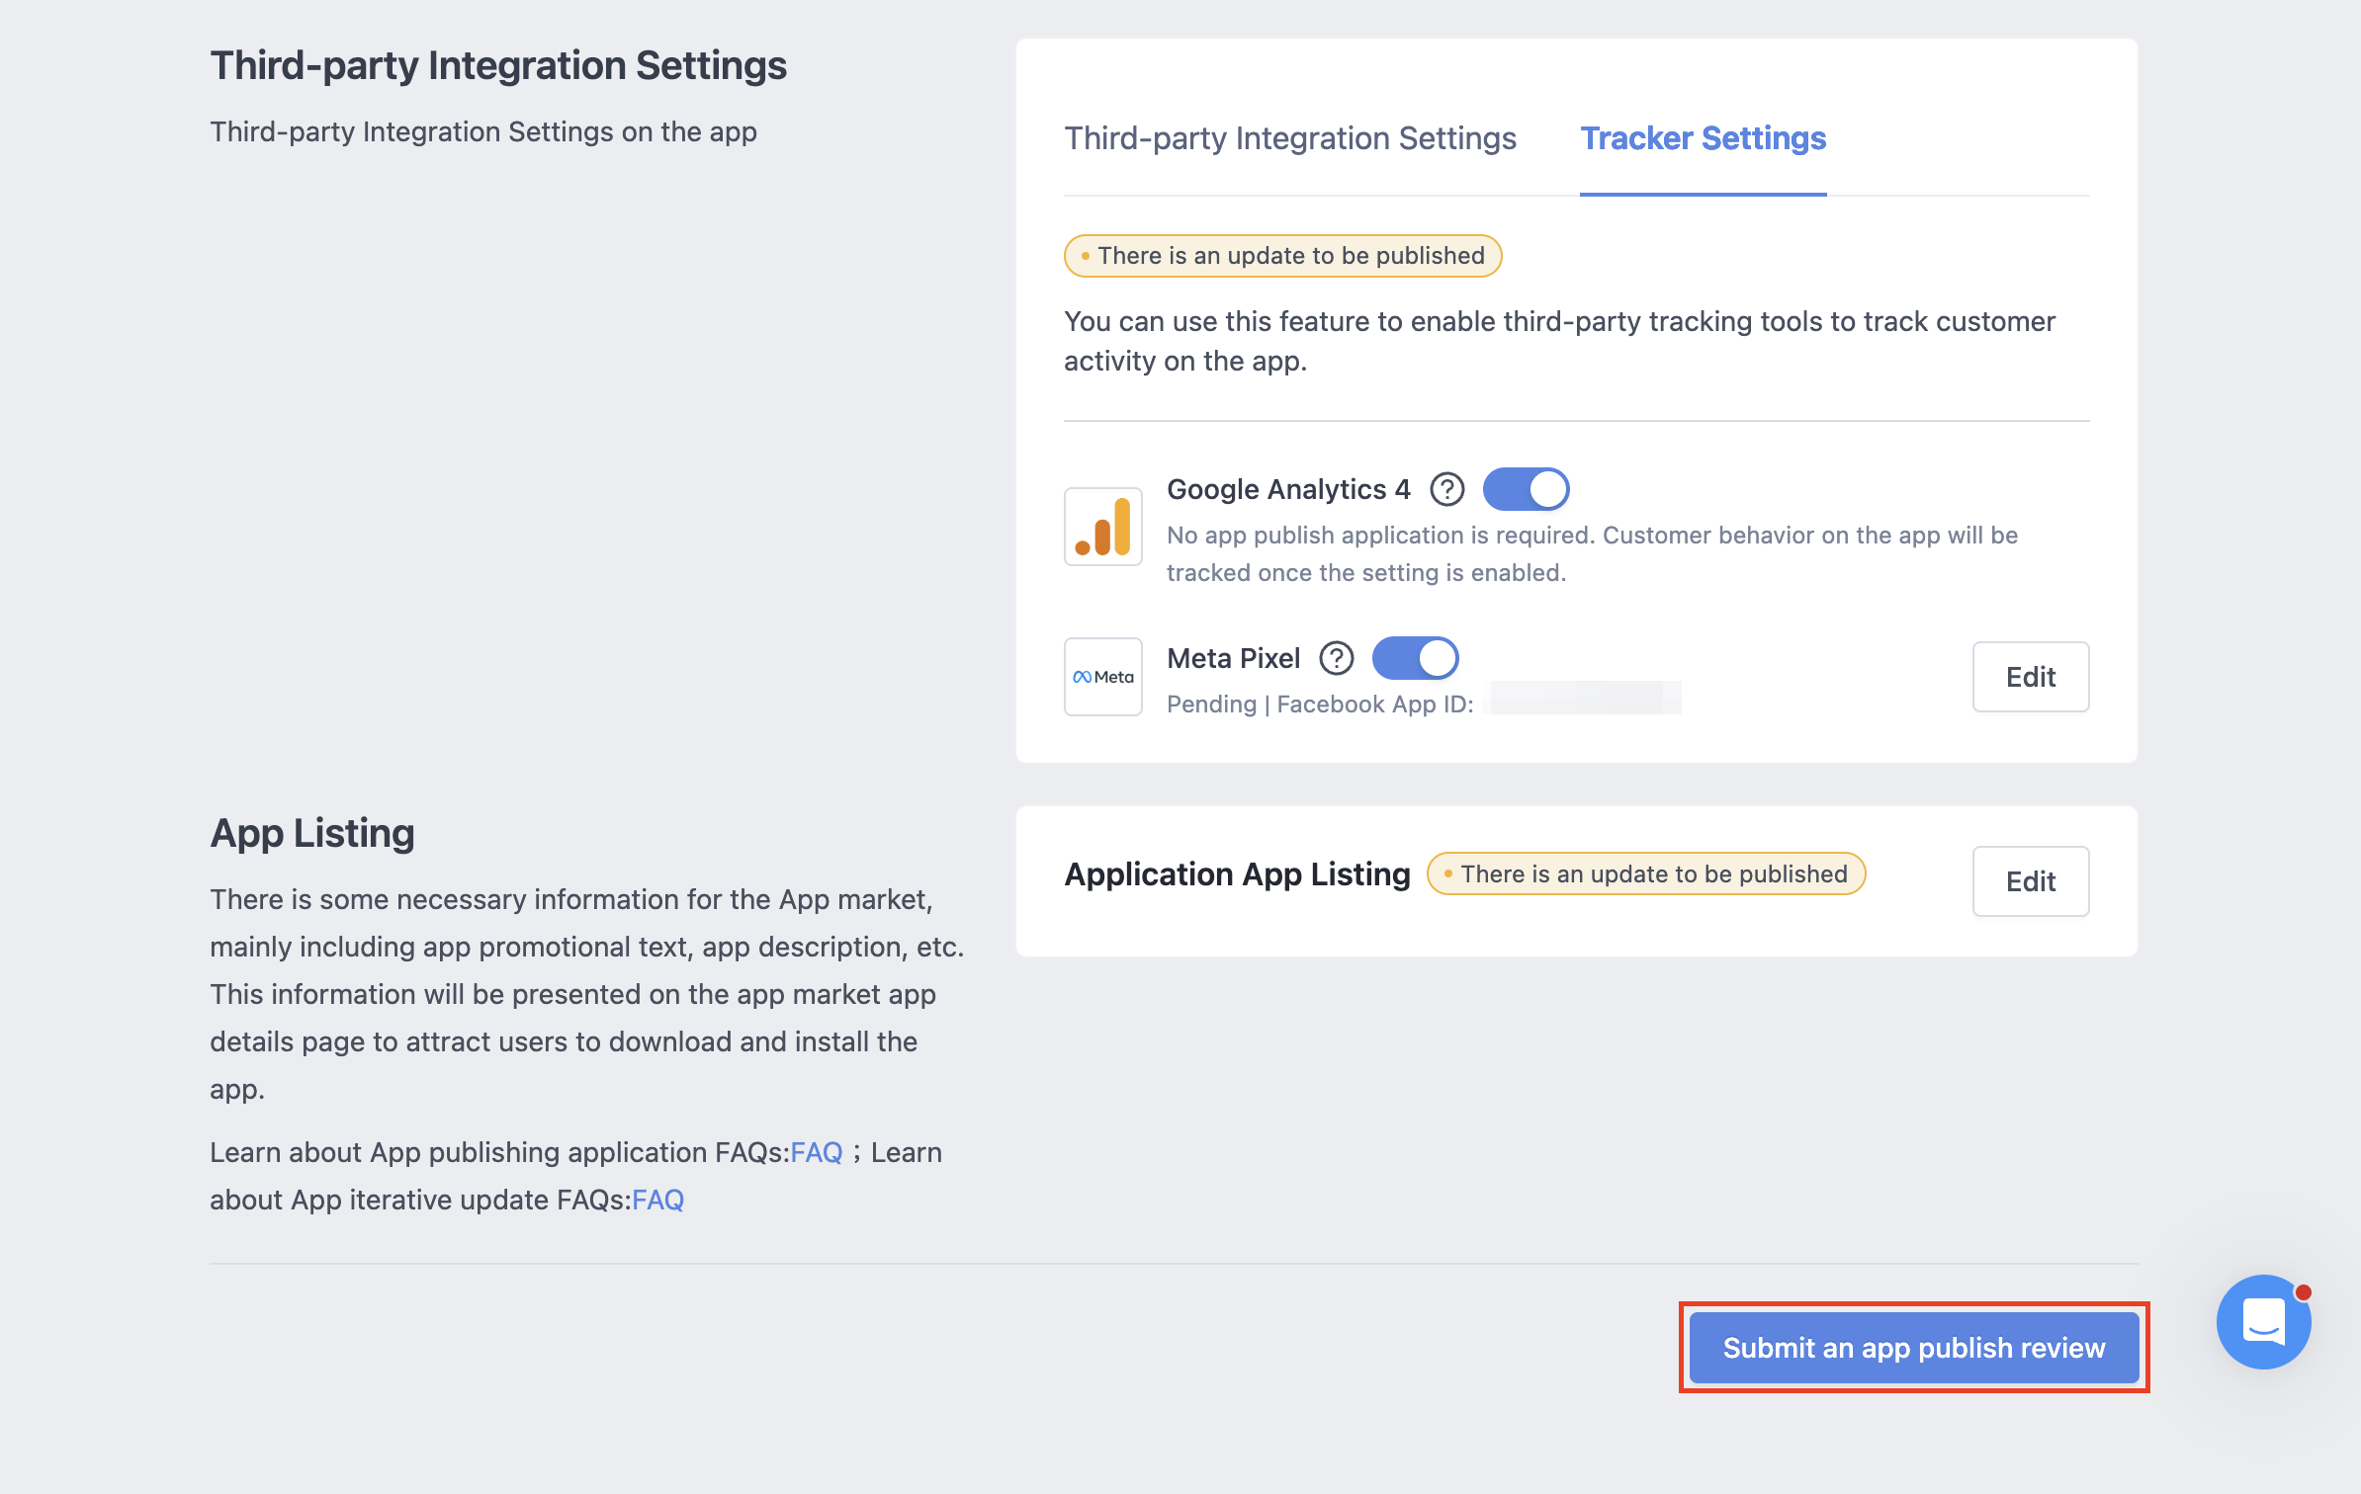Select the Tracker Settings tab
This screenshot has height=1494, width=2361.
[x=1703, y=138]
